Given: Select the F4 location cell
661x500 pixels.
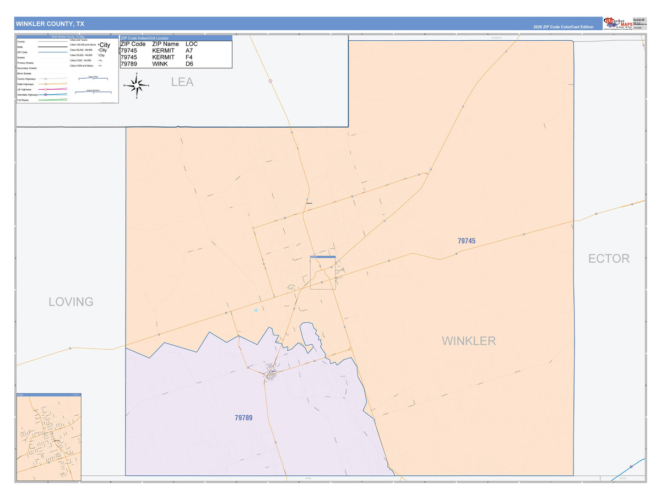Looking at the screenshot, I should (189, 57).
